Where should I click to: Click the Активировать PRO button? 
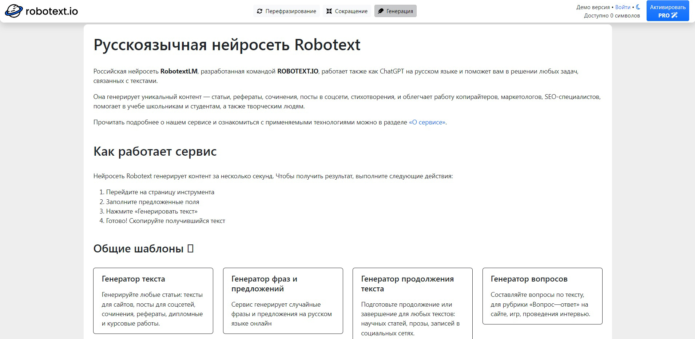668,11
